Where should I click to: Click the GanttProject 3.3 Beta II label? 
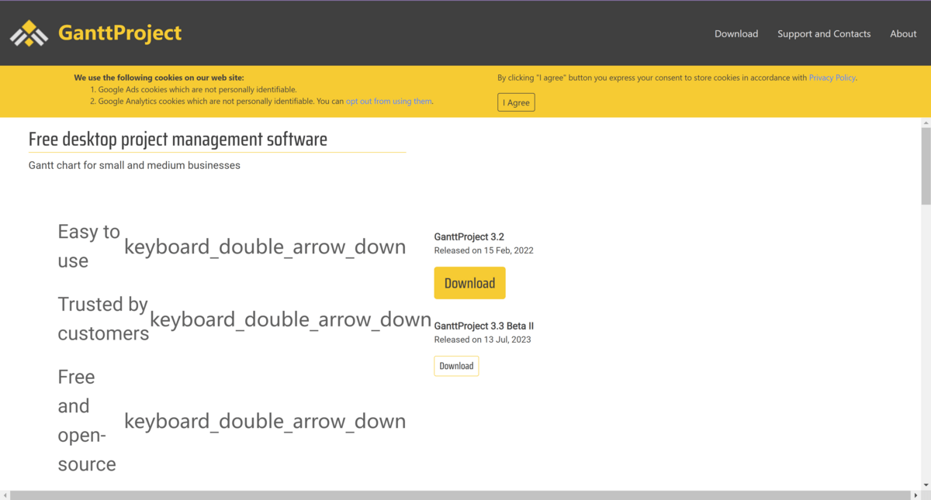(483, 326)
